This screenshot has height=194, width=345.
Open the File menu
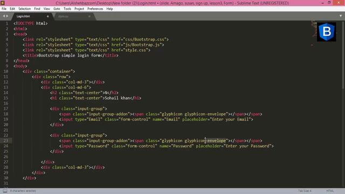(4, 9)
